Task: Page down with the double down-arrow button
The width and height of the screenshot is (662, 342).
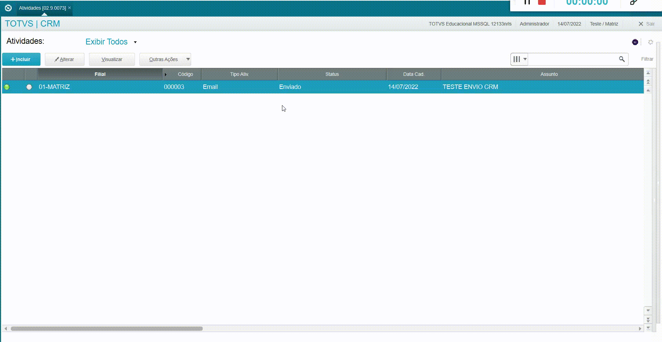Action: coord(648,320)
